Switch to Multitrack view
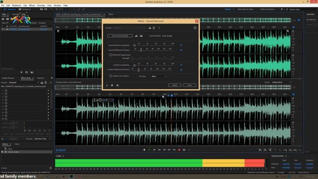This screenshot has width=318, height=179. coord(25,9)
